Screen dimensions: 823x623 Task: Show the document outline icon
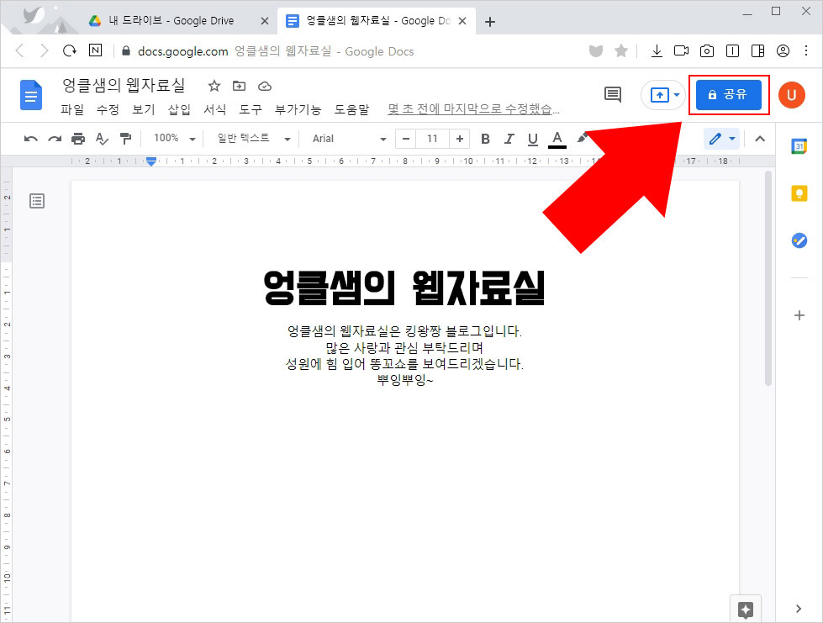[x=37, y=201]
